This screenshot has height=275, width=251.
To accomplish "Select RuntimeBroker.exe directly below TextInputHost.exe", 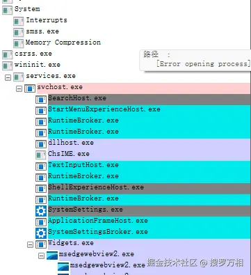I will (83, 176).
